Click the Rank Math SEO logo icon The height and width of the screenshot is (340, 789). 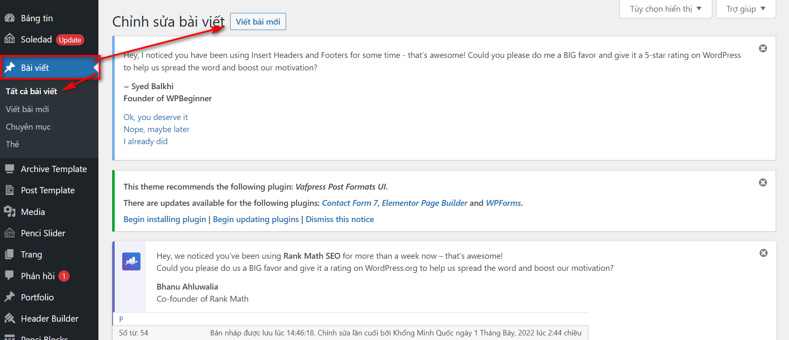131,261
